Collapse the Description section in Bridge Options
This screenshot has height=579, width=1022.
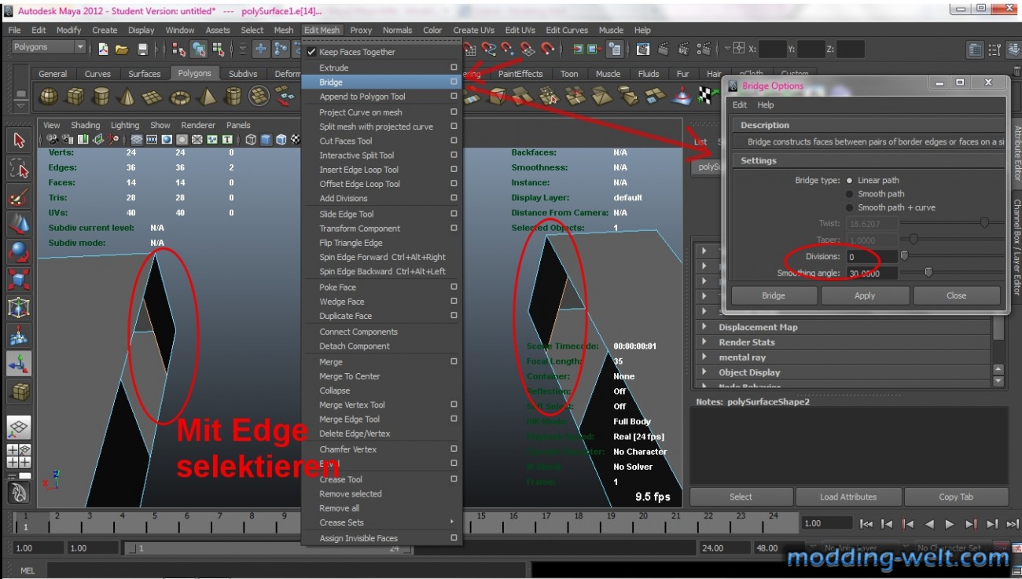[x=869, y=125]
